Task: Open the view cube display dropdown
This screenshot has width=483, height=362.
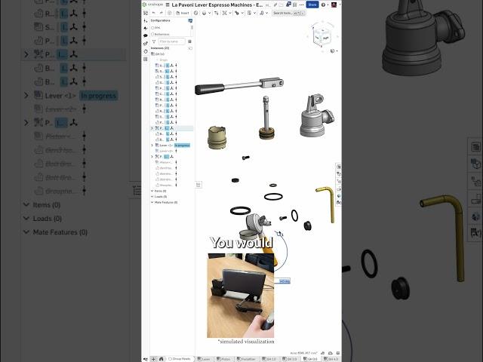Action: (x=334, y=51)
